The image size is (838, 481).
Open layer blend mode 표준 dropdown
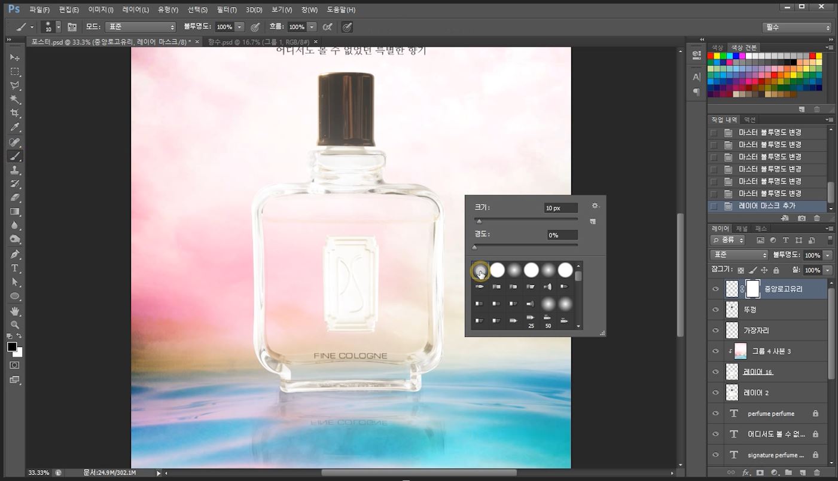point(739,255)
